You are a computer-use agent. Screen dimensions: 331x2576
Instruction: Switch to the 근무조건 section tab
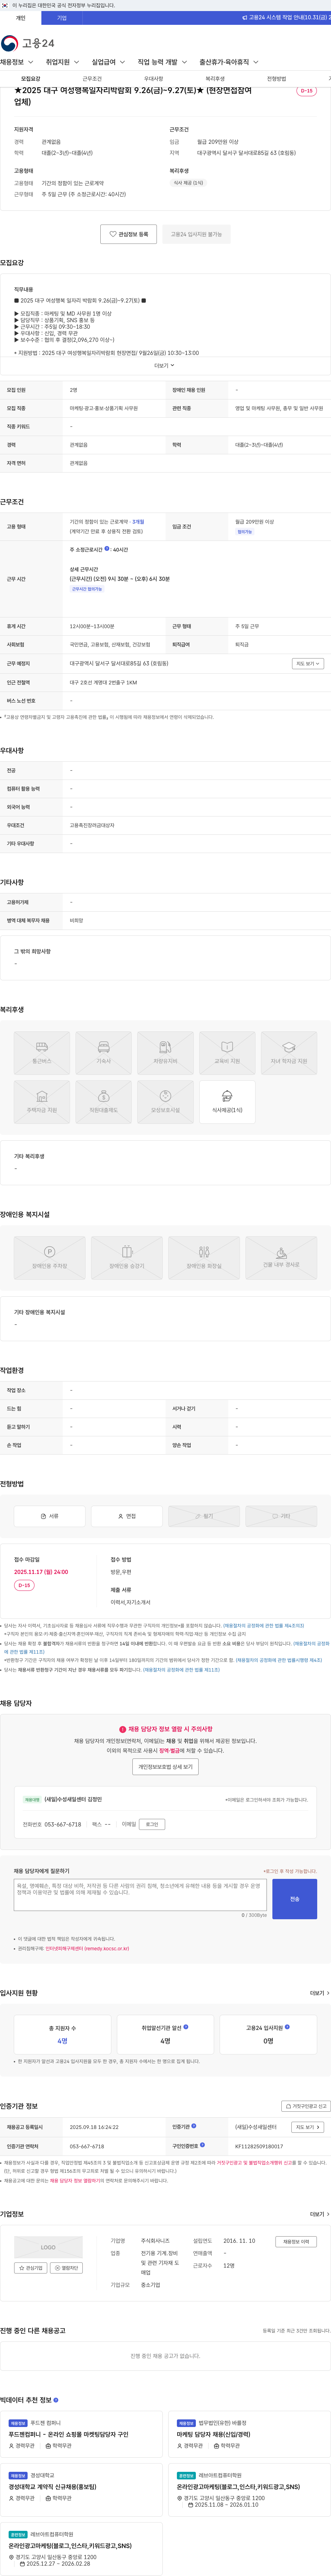pyautogui.click(x=92, y=79)
